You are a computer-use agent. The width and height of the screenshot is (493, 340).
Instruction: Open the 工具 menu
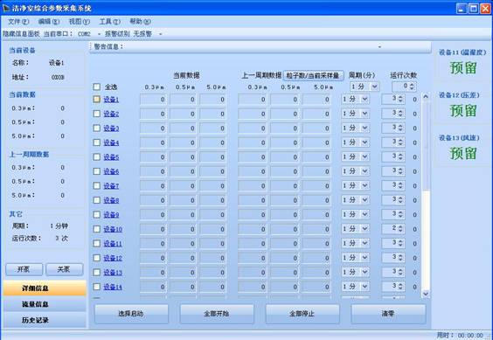click(x=110, y=21)
